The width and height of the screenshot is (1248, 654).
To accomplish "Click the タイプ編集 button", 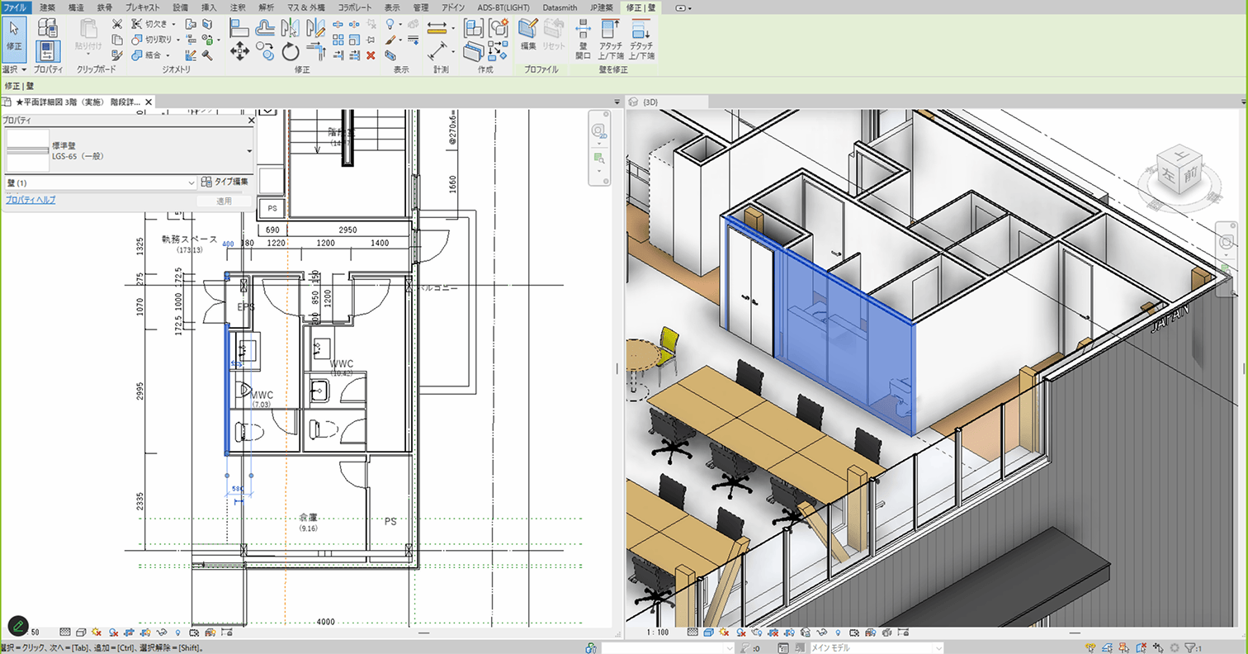I will [225, 182].
